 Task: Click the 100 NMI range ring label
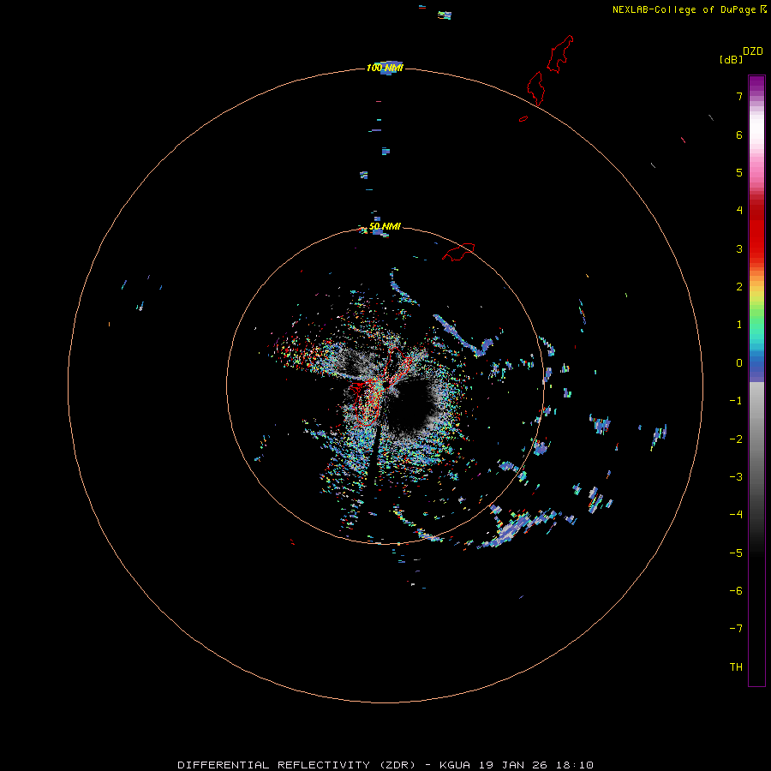[x=385, y=68]
